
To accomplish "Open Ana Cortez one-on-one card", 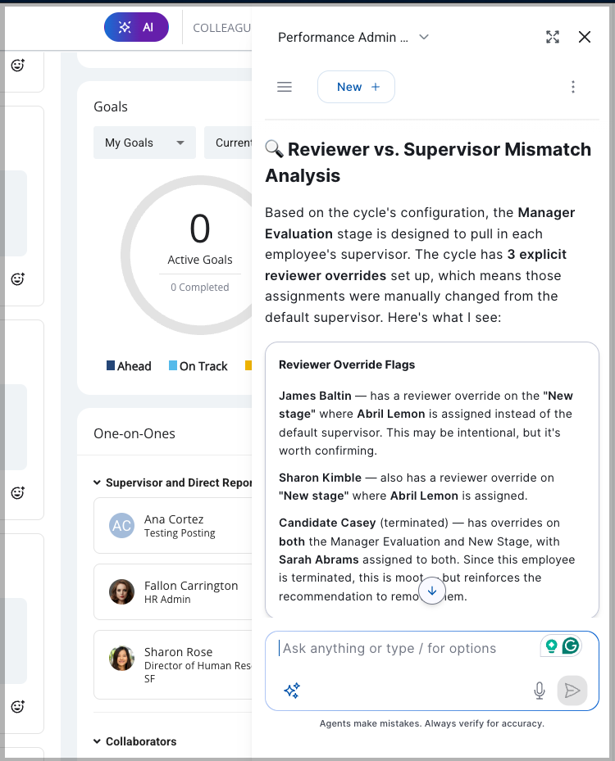I will (173, 526).
